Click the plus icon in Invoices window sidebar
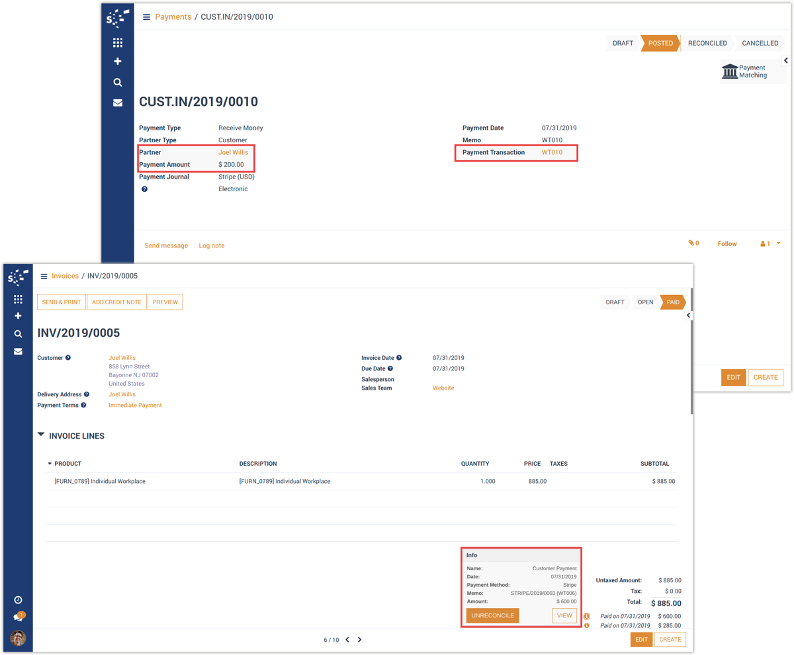The height and width of the screenshot is (655, 794). pos(18,316)
